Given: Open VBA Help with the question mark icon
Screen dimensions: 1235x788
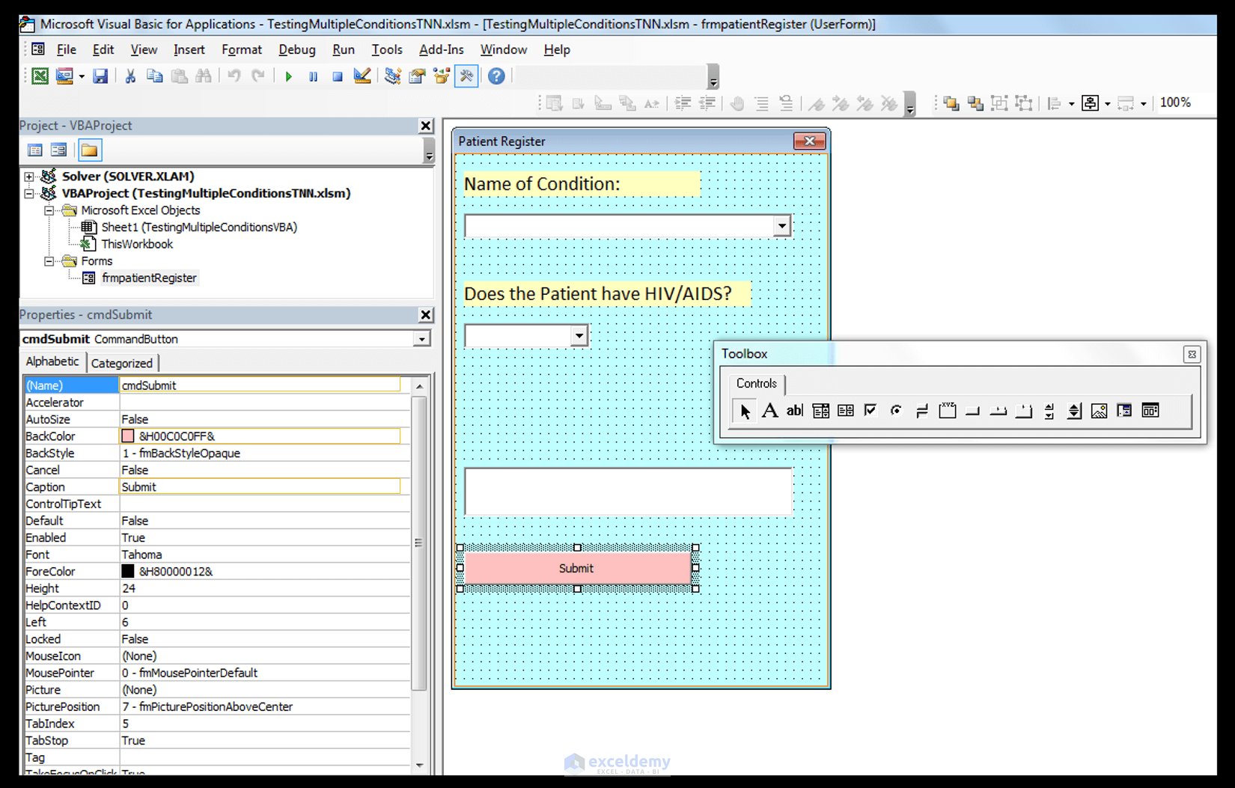Looking at the screenshot, I should coord(496,76).
